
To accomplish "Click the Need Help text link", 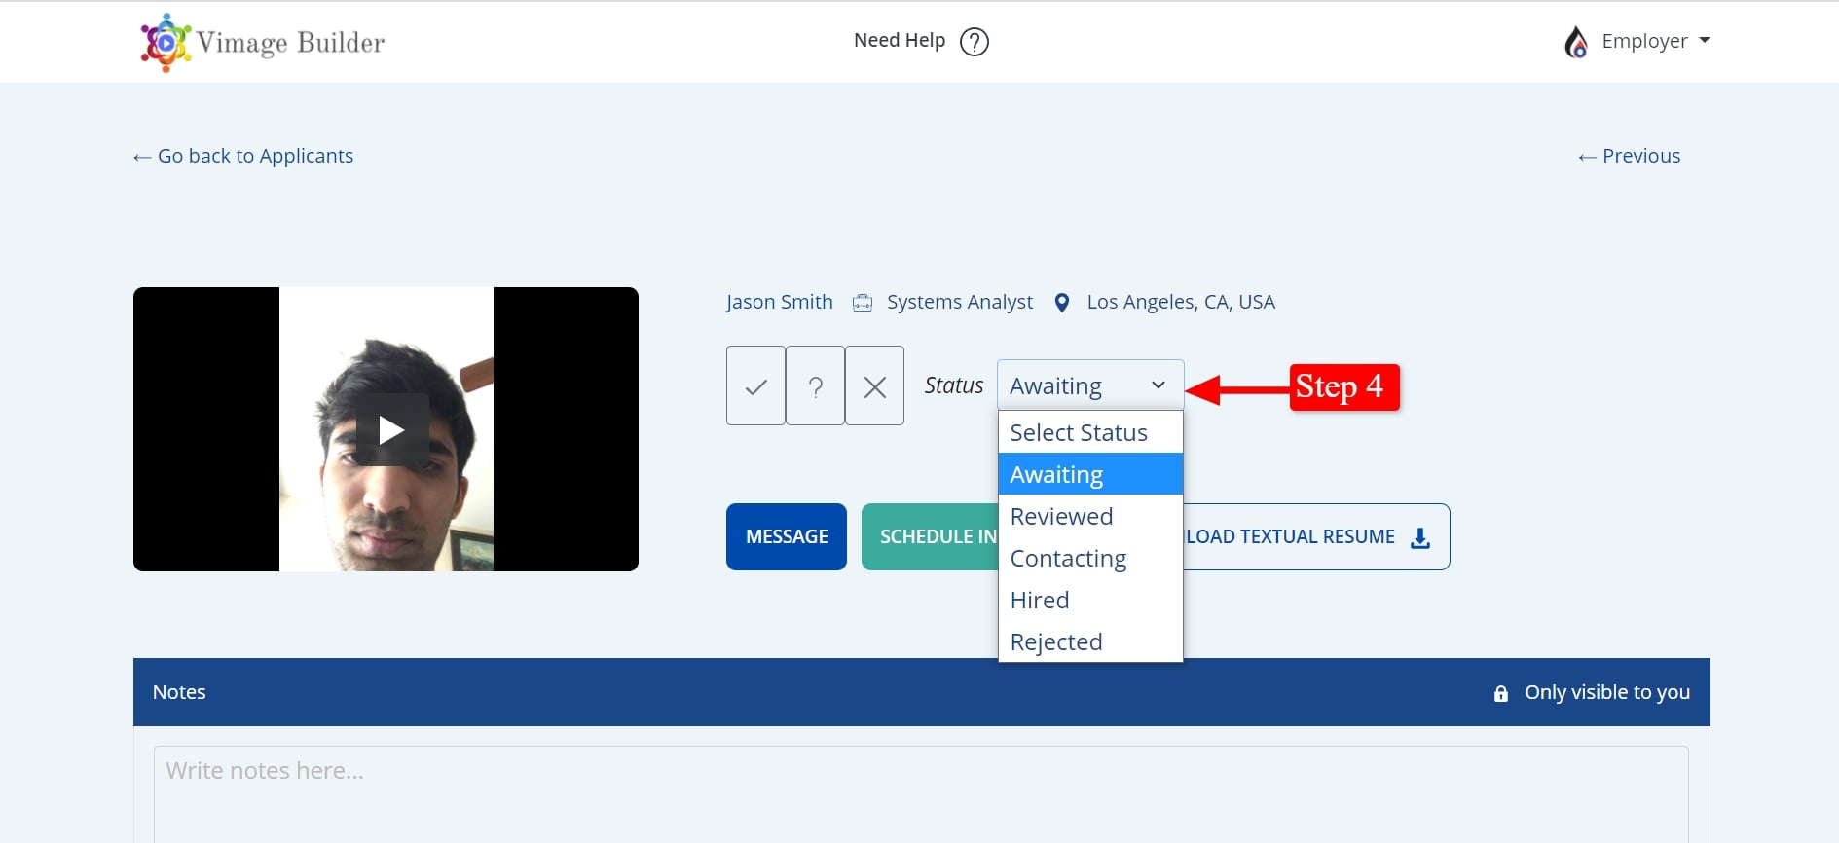I will pos(900,41).
